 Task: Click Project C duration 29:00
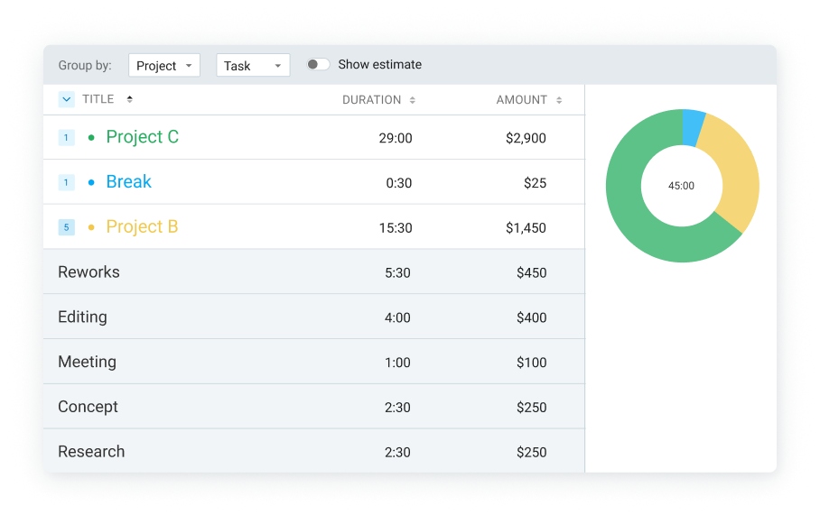396,138
